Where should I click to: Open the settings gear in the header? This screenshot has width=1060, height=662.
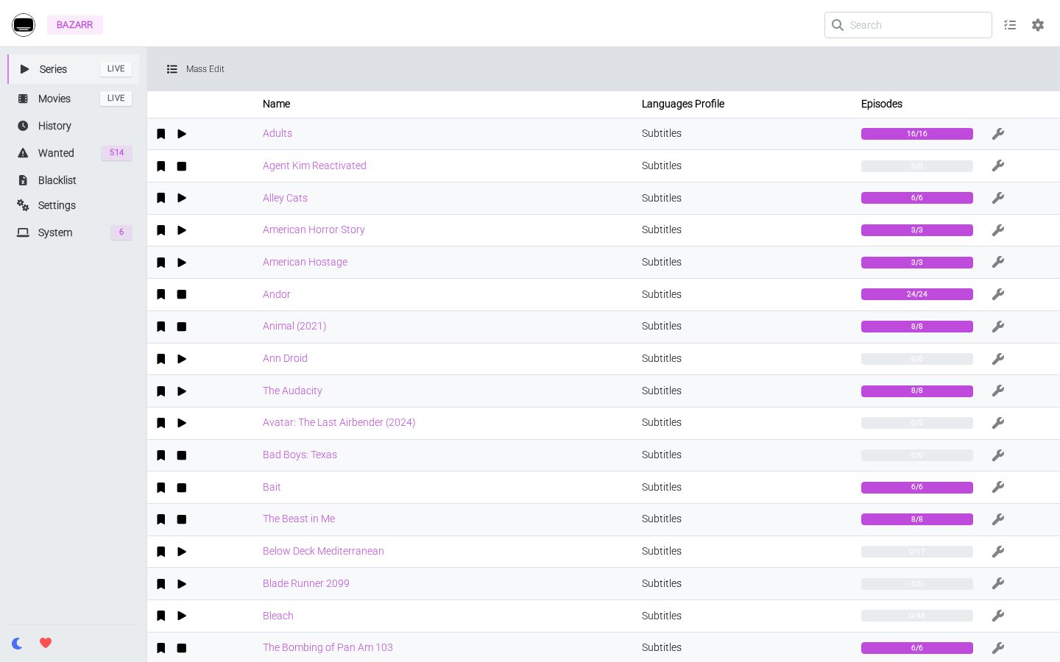tap(1038, 25)
